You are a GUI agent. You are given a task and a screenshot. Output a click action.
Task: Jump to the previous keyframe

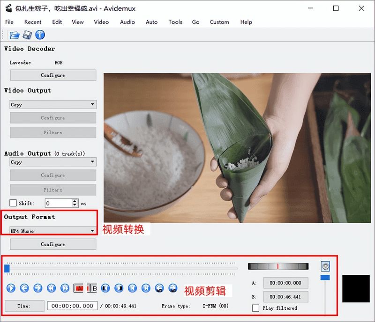click(52, 288)
